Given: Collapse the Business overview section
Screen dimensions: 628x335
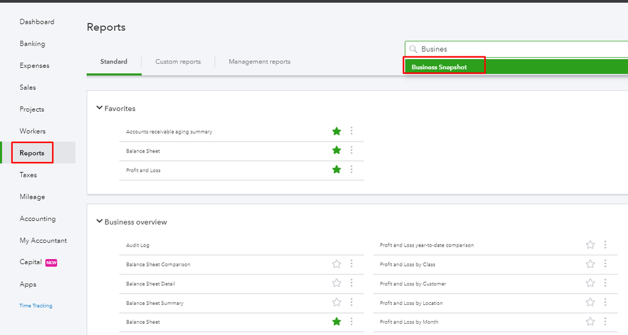Looking at the screenshot, I should click(x=99, y=221).
